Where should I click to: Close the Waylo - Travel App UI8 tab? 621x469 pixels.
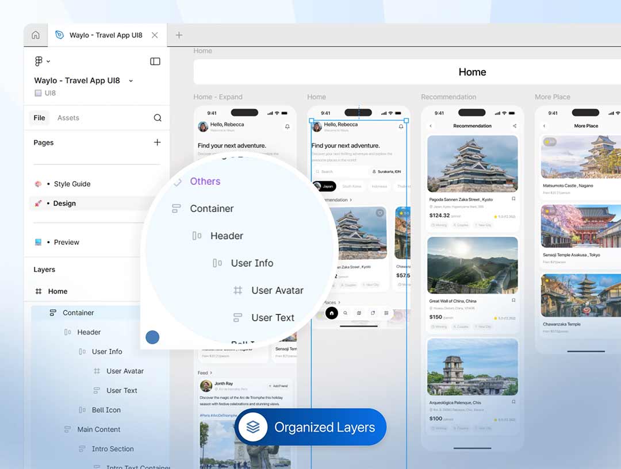point(155,35)
